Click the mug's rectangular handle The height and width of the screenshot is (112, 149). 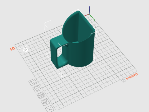pyautogui.click(x=54, y=52)
